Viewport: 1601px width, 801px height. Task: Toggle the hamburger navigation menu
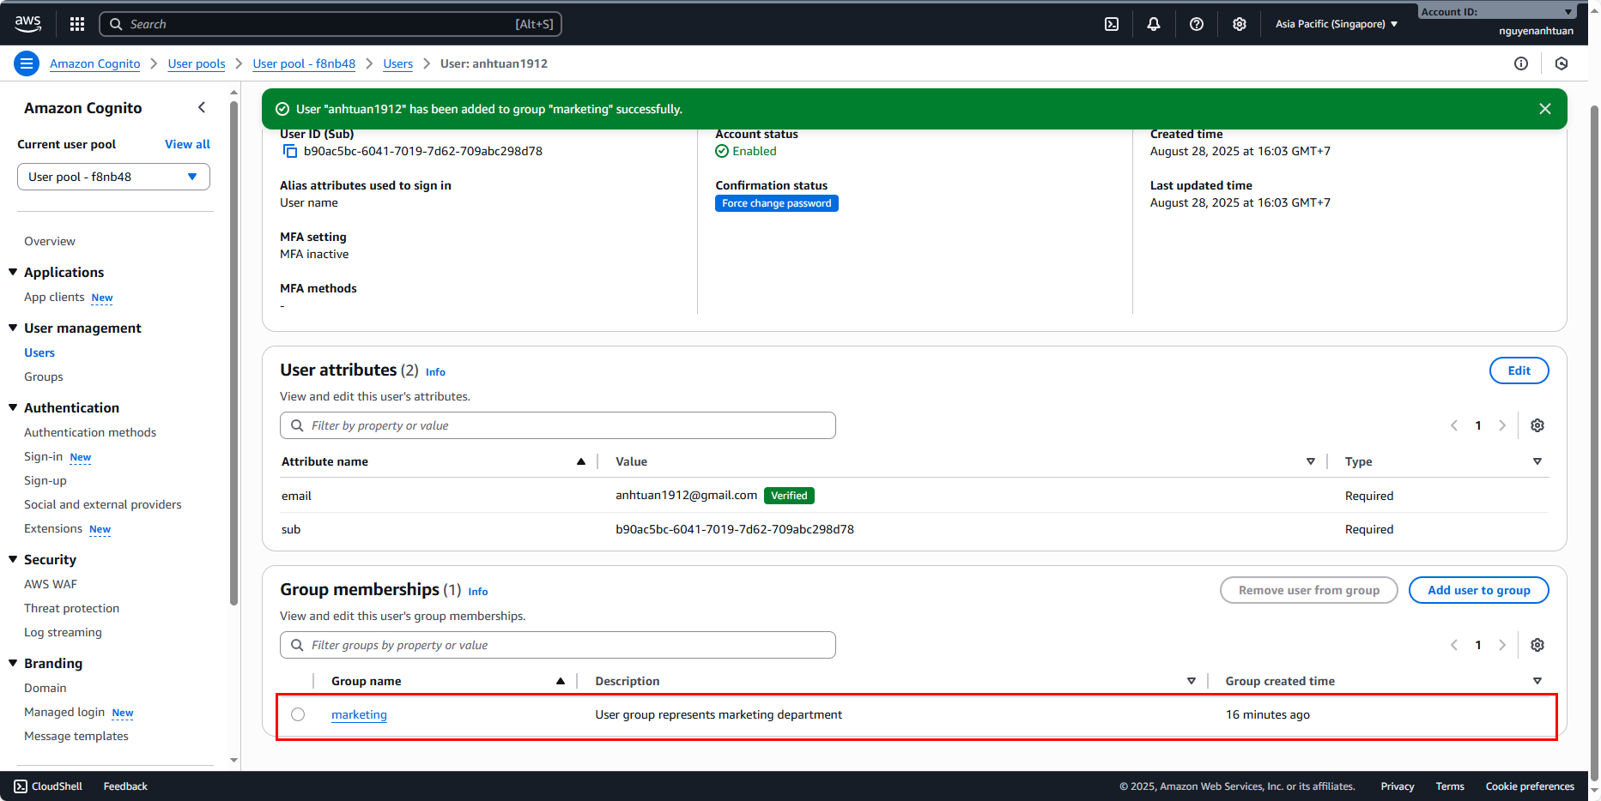point(27,63)
